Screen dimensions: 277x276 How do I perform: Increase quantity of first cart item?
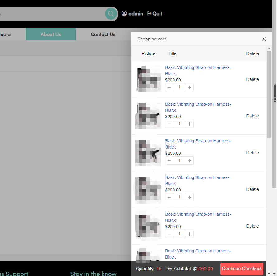190,87
